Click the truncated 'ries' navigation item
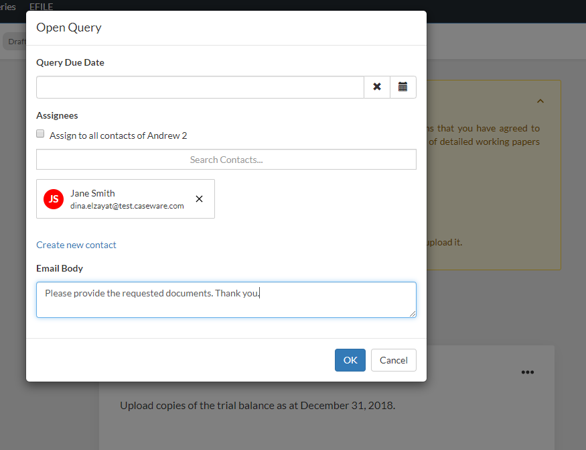The height and width of the screenshot is (450, 586). click(8, 7)
